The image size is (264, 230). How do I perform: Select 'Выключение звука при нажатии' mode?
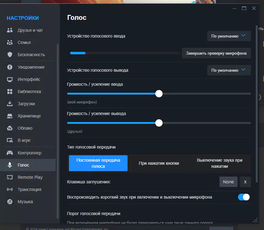coord(219,163)
